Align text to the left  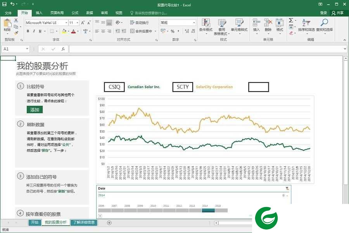pos(97,31)
